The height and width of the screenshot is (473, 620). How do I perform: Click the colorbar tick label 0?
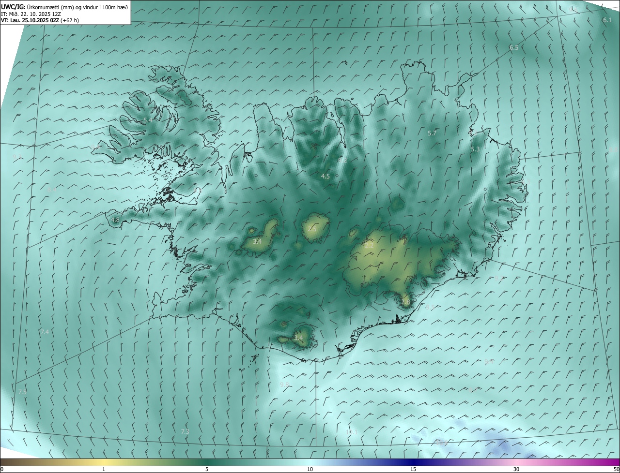coord(2,469)
